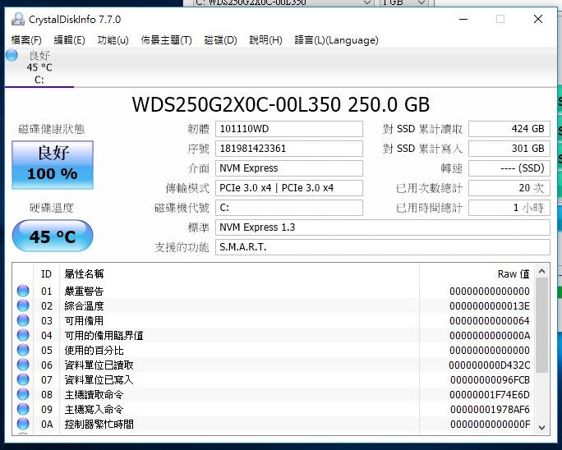Click rotation rate field ---- (SSD)
The height and width of the screenshot is (450, 562).
pyautogui.click(x=509, y=168)
